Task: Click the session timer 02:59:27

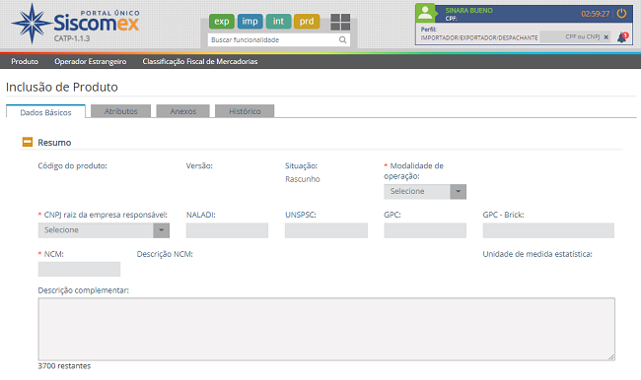Action: 596,14
